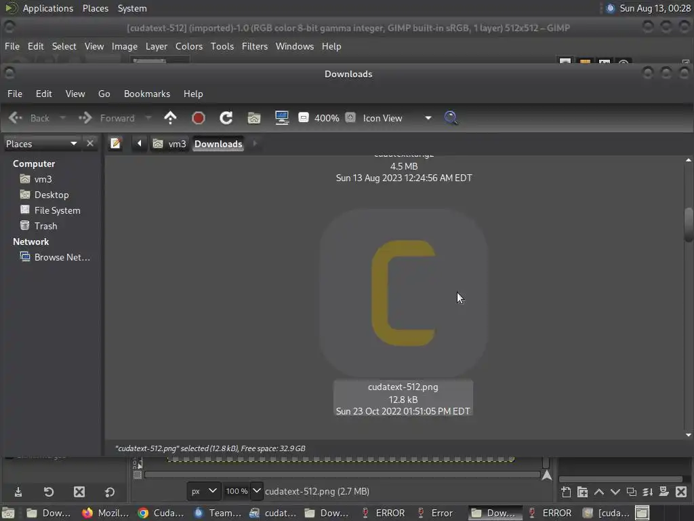Viewport: 694px width, 521px height.
Task: Open the Bookmarks menu
Action: click(147, 94)
